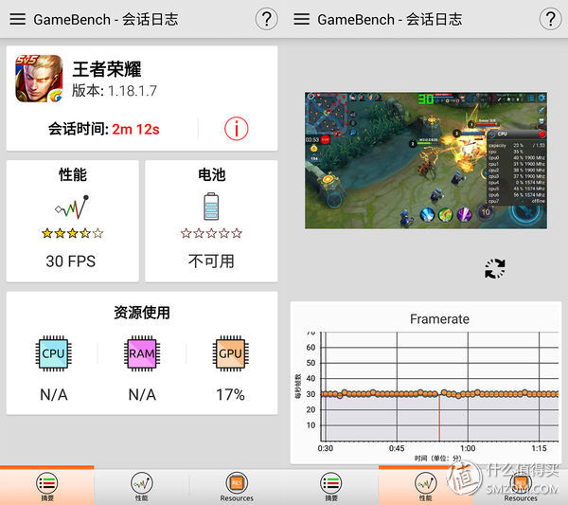This screenshot has height=505, width=568.
Task: Tap the 30 FPS value
Action: [71, 261]
